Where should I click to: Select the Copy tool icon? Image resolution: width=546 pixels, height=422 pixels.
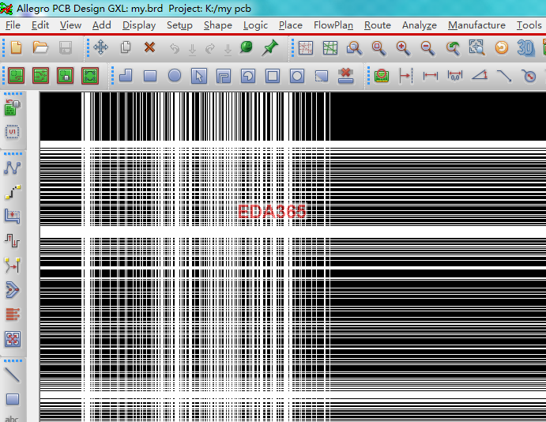(x=126, y=47)
